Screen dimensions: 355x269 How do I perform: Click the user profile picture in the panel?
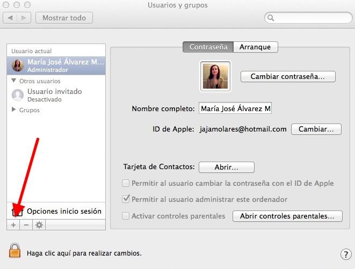(215, 76)
